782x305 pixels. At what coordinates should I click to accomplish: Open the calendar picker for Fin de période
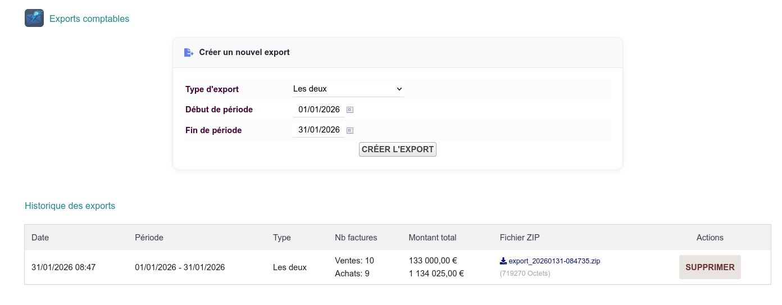pos(350,130)
